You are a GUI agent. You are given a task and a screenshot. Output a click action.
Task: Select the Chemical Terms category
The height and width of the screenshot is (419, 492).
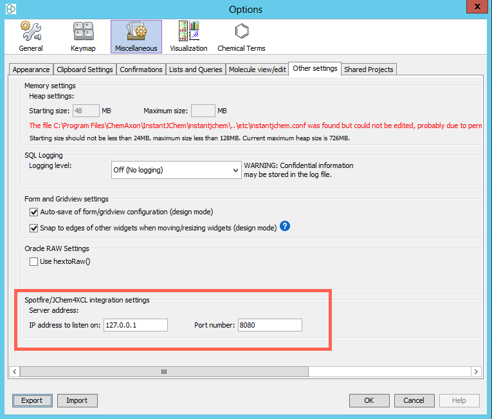pyautogui.click(x=241, y=36)
